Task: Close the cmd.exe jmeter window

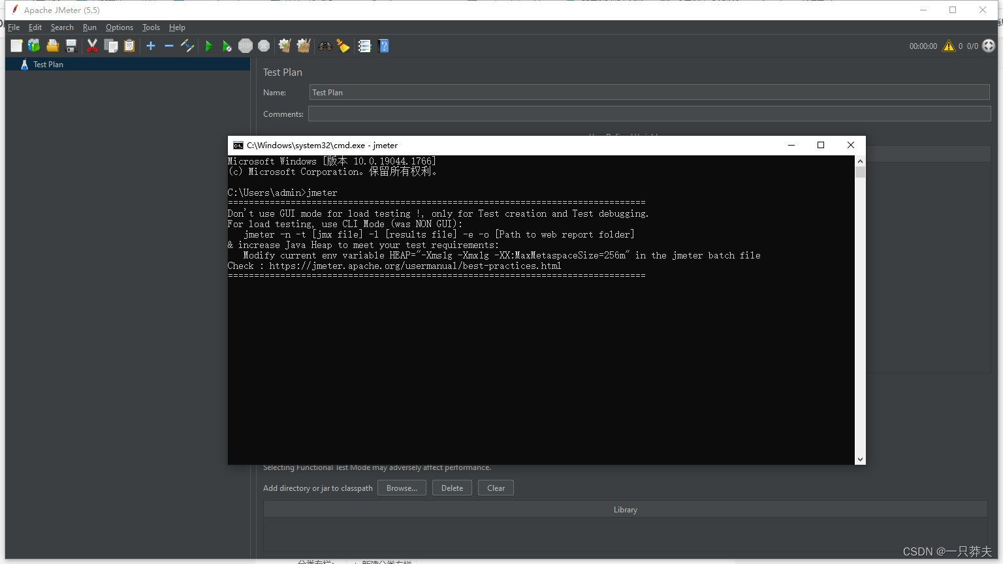Action: 851,145
